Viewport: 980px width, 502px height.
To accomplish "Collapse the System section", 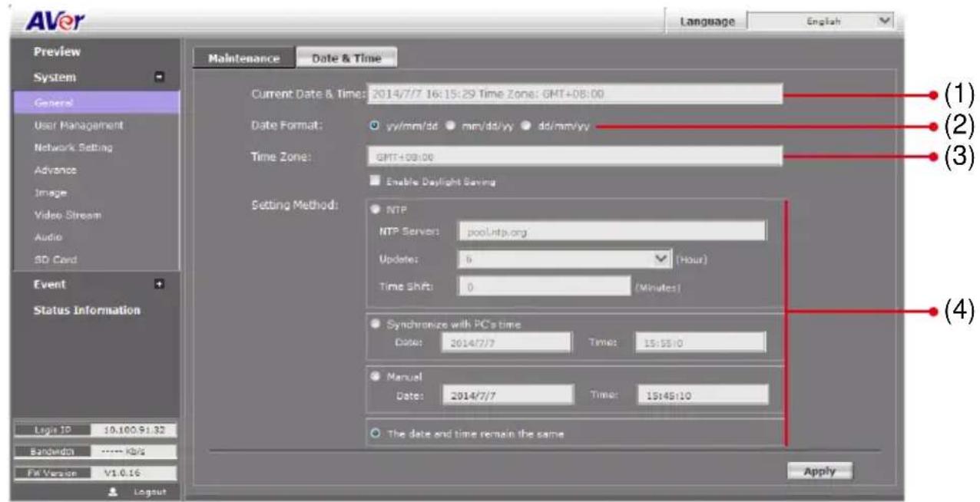I will click(x=159, y=78).
